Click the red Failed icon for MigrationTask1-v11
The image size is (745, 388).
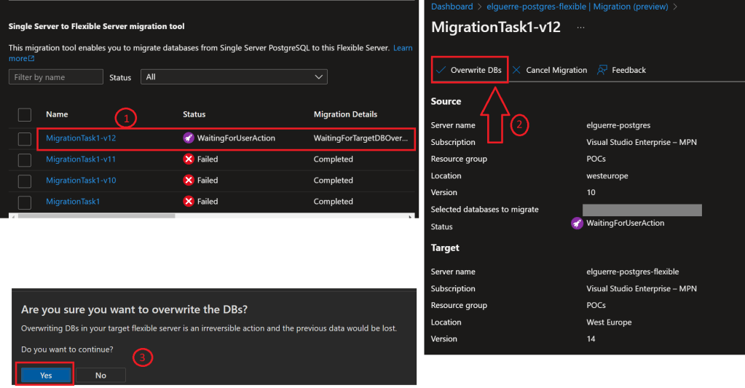tap(189, 159)
